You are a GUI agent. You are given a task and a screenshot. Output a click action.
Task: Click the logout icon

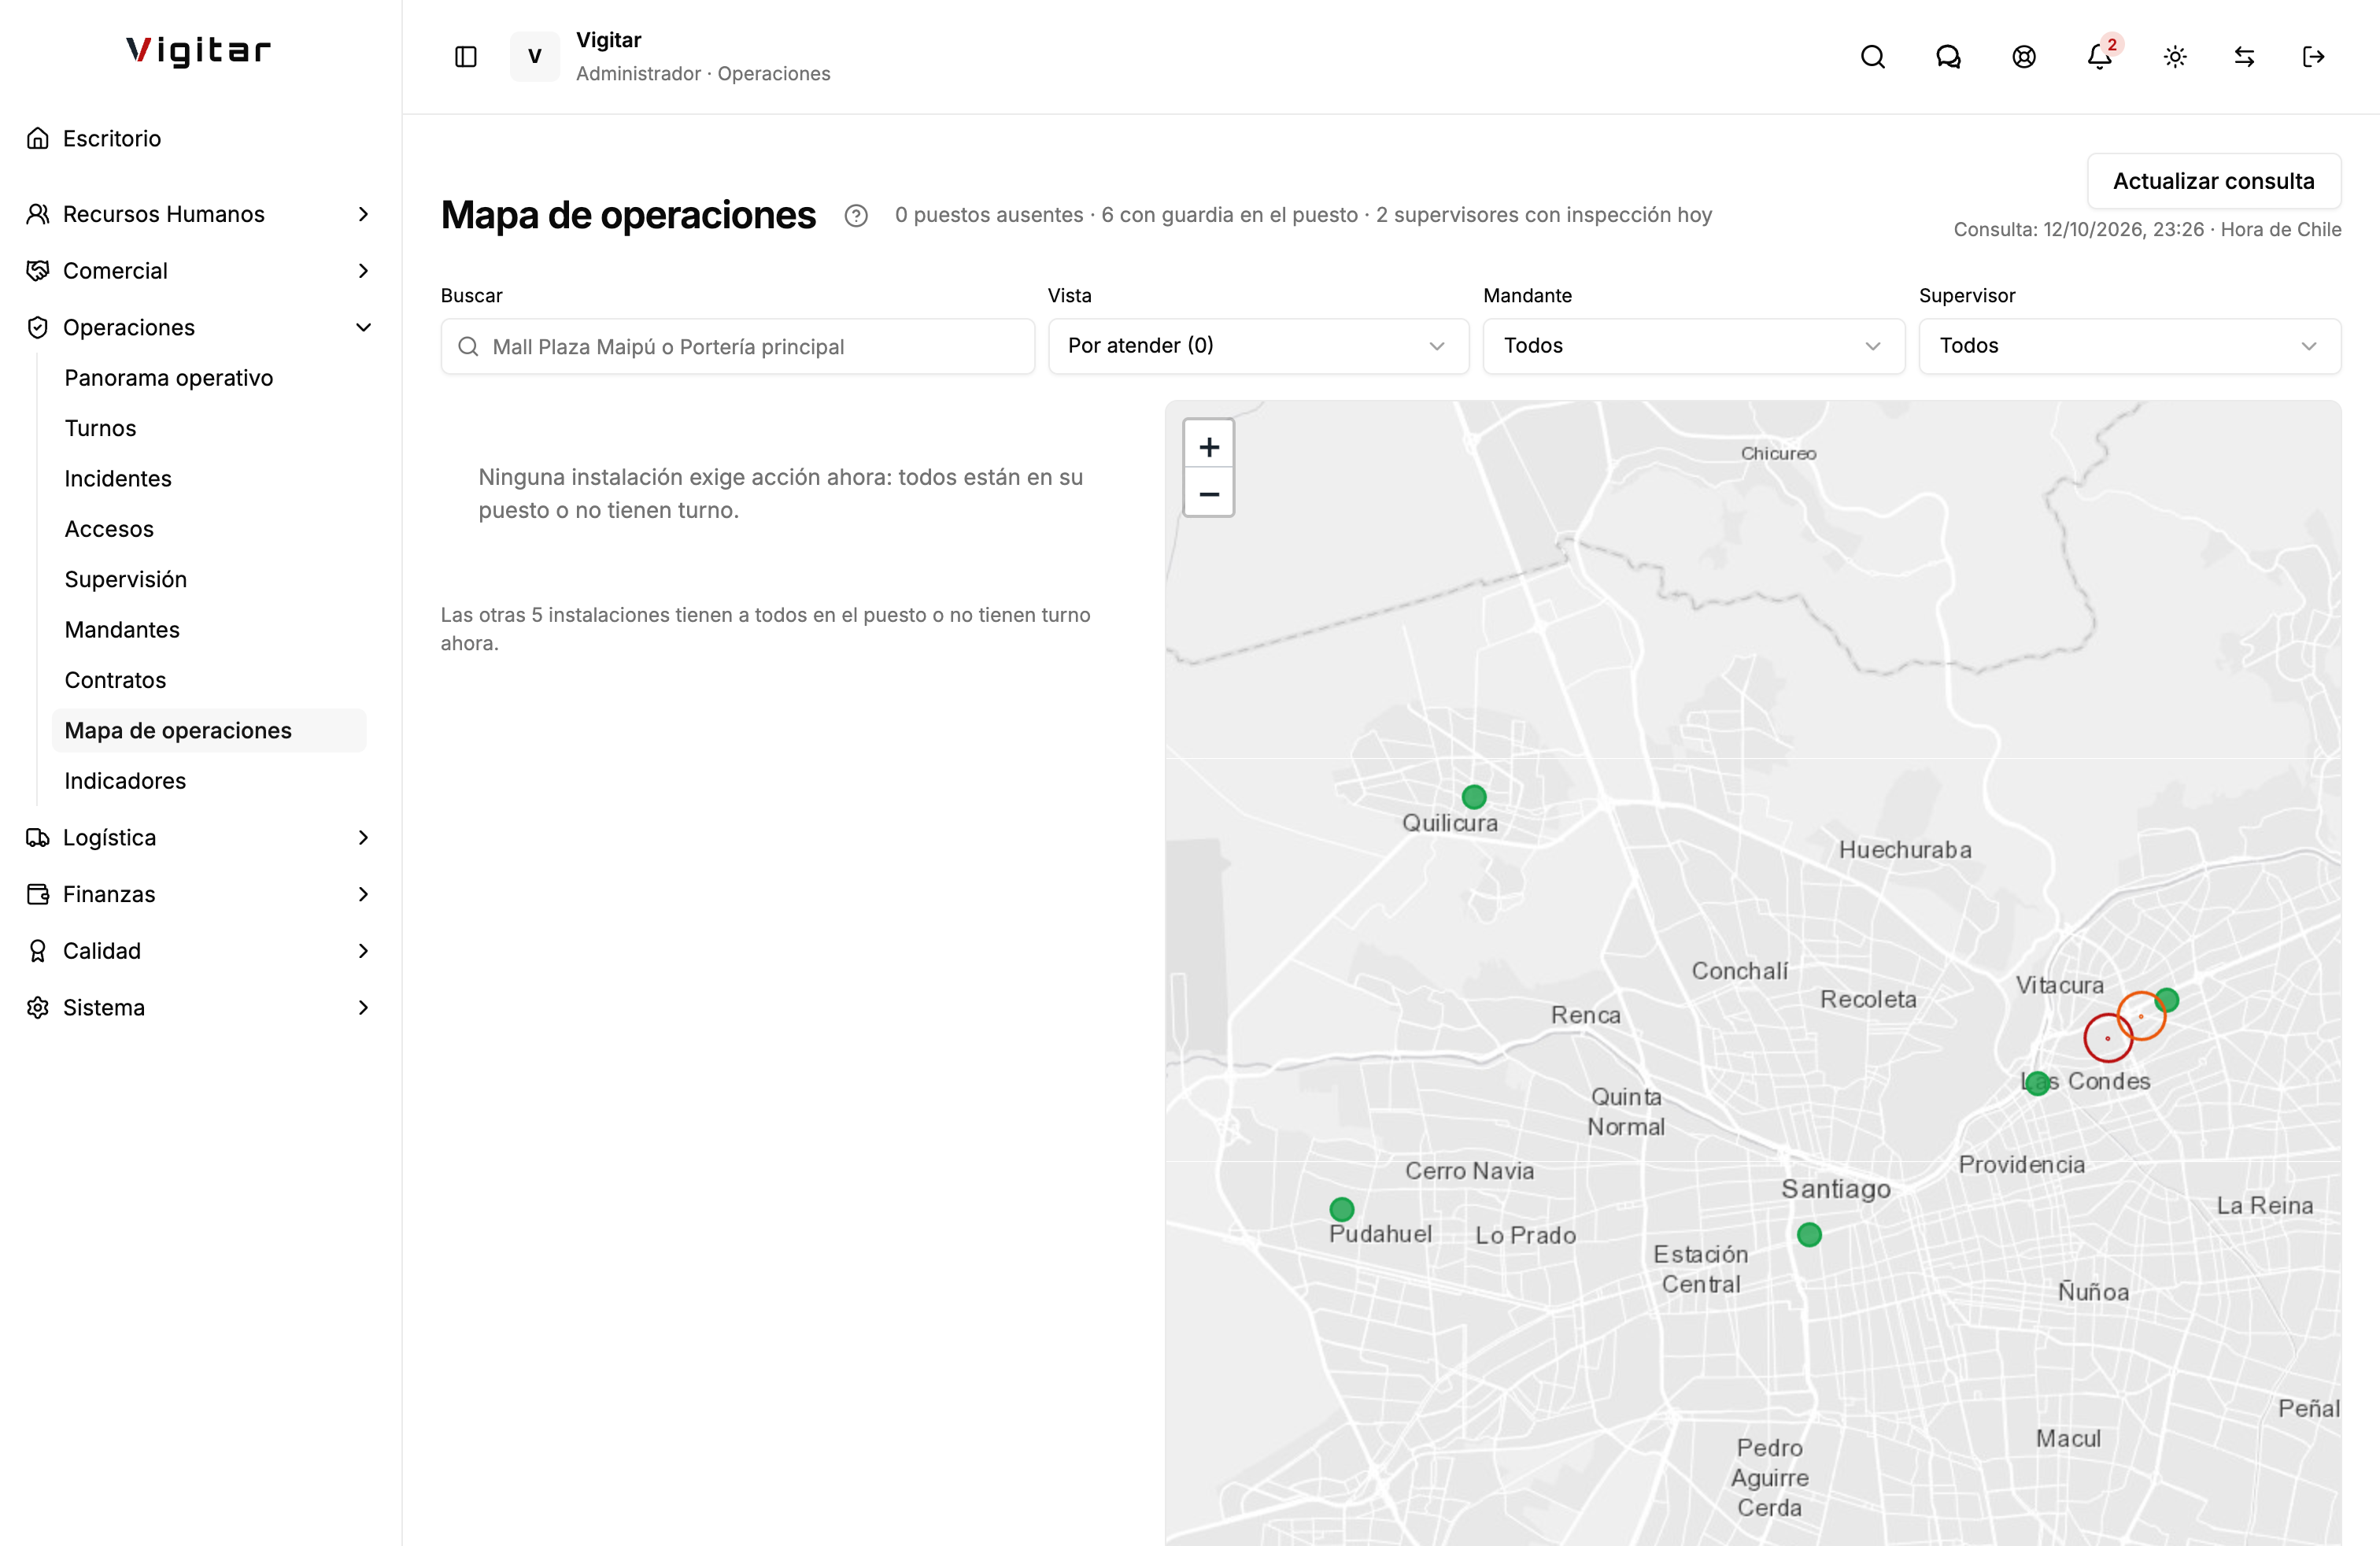coord(2313,57)
